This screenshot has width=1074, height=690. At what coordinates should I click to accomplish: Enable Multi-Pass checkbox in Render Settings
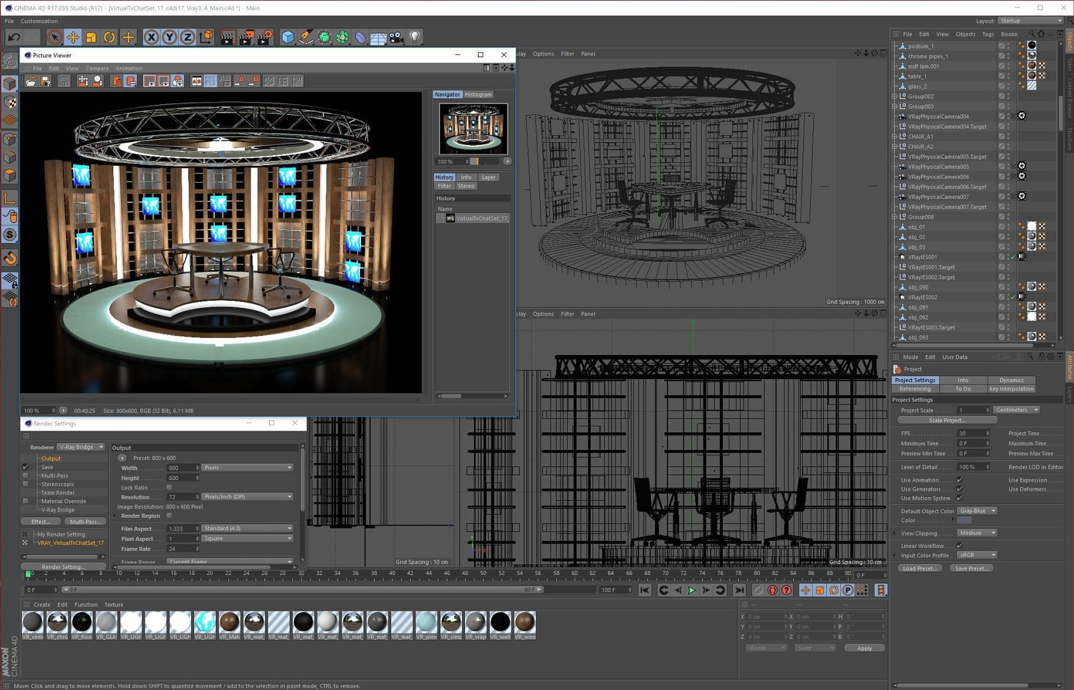click(25, 475)
